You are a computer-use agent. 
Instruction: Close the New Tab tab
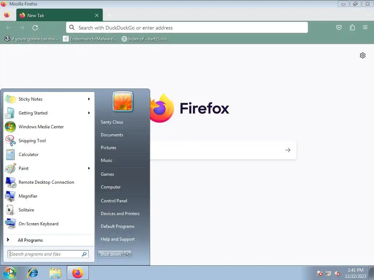[97, 15]
